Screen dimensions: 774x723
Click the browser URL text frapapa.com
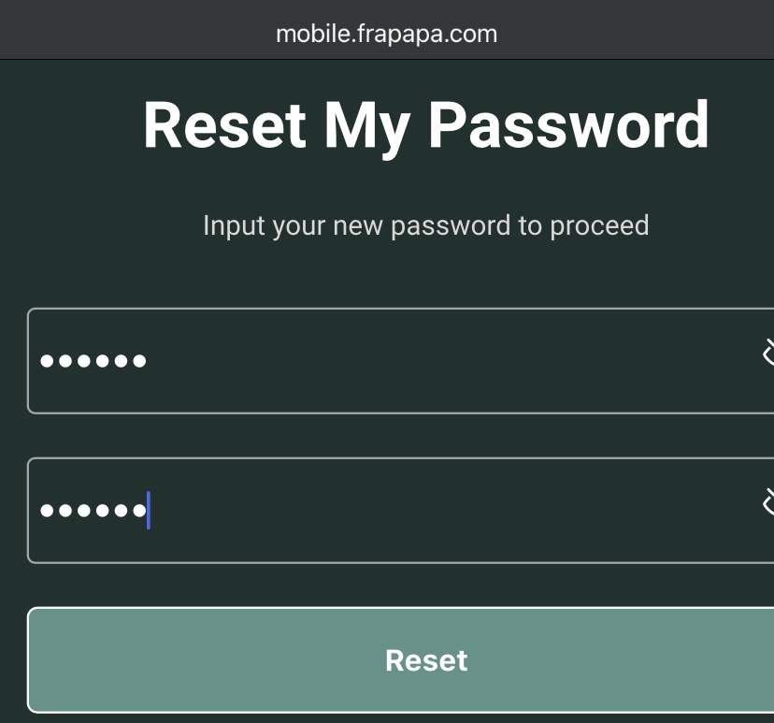click(x=426, y=34)
